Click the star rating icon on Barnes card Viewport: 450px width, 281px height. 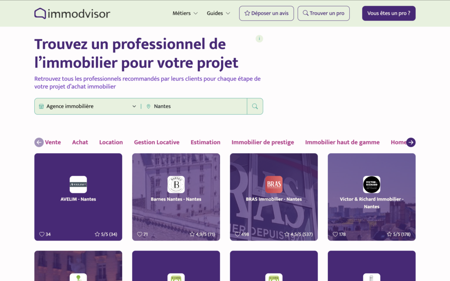tap(192, 234)
